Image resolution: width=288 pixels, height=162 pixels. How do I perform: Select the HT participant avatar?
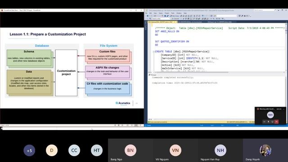97,150
